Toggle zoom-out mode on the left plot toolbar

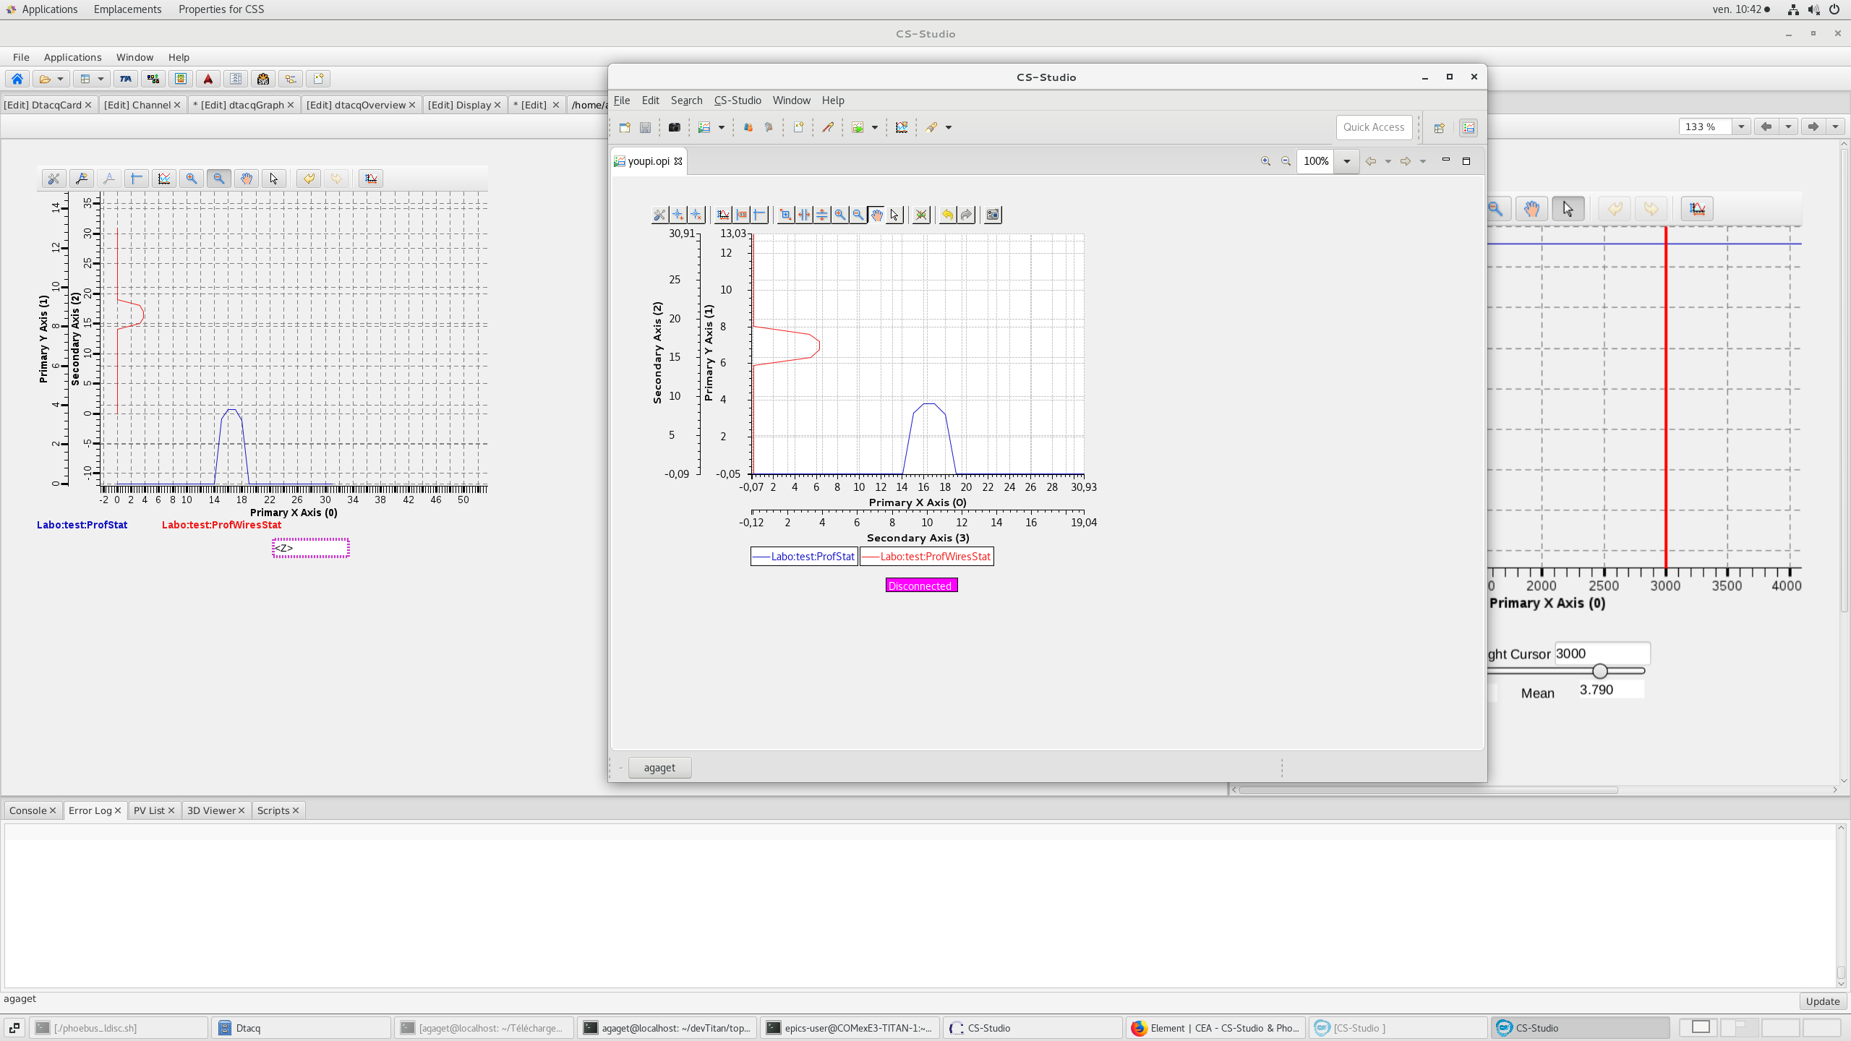(x=219, y=179)
